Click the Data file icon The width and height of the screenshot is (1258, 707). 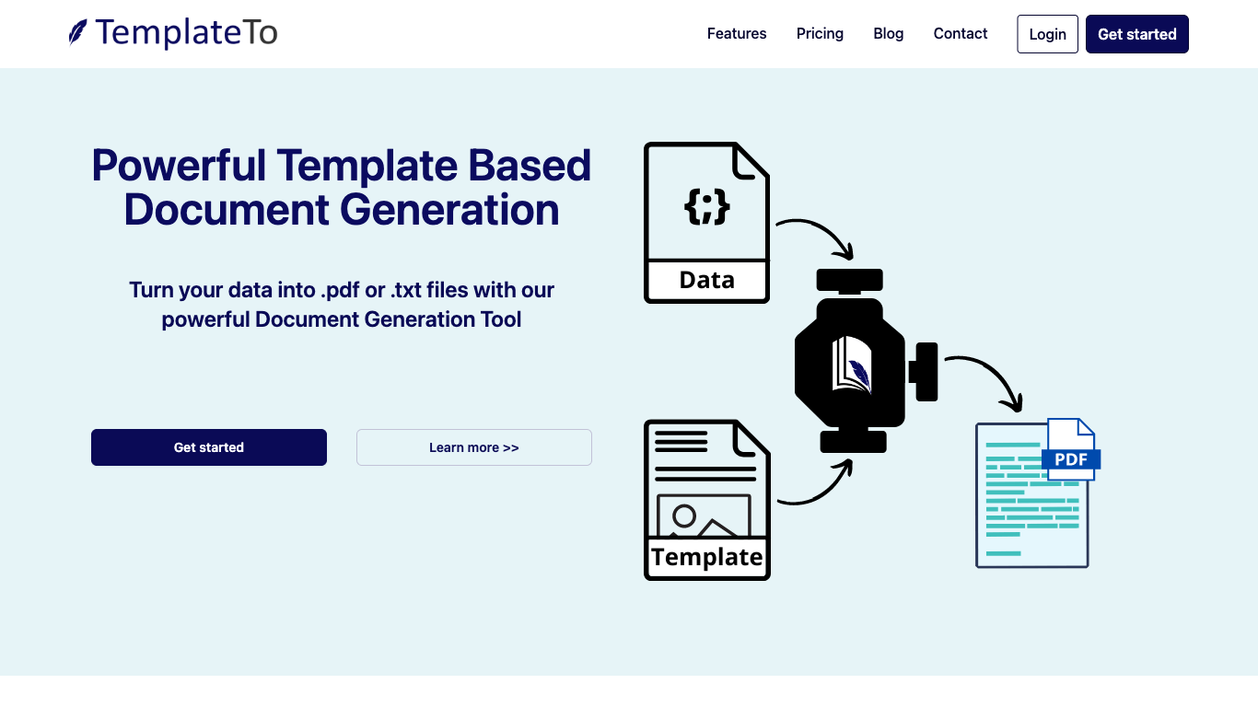click(x=706, y=223)
